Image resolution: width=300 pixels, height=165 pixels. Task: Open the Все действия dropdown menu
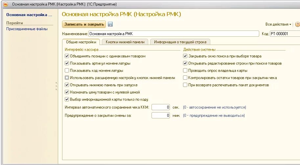[278, 24]
